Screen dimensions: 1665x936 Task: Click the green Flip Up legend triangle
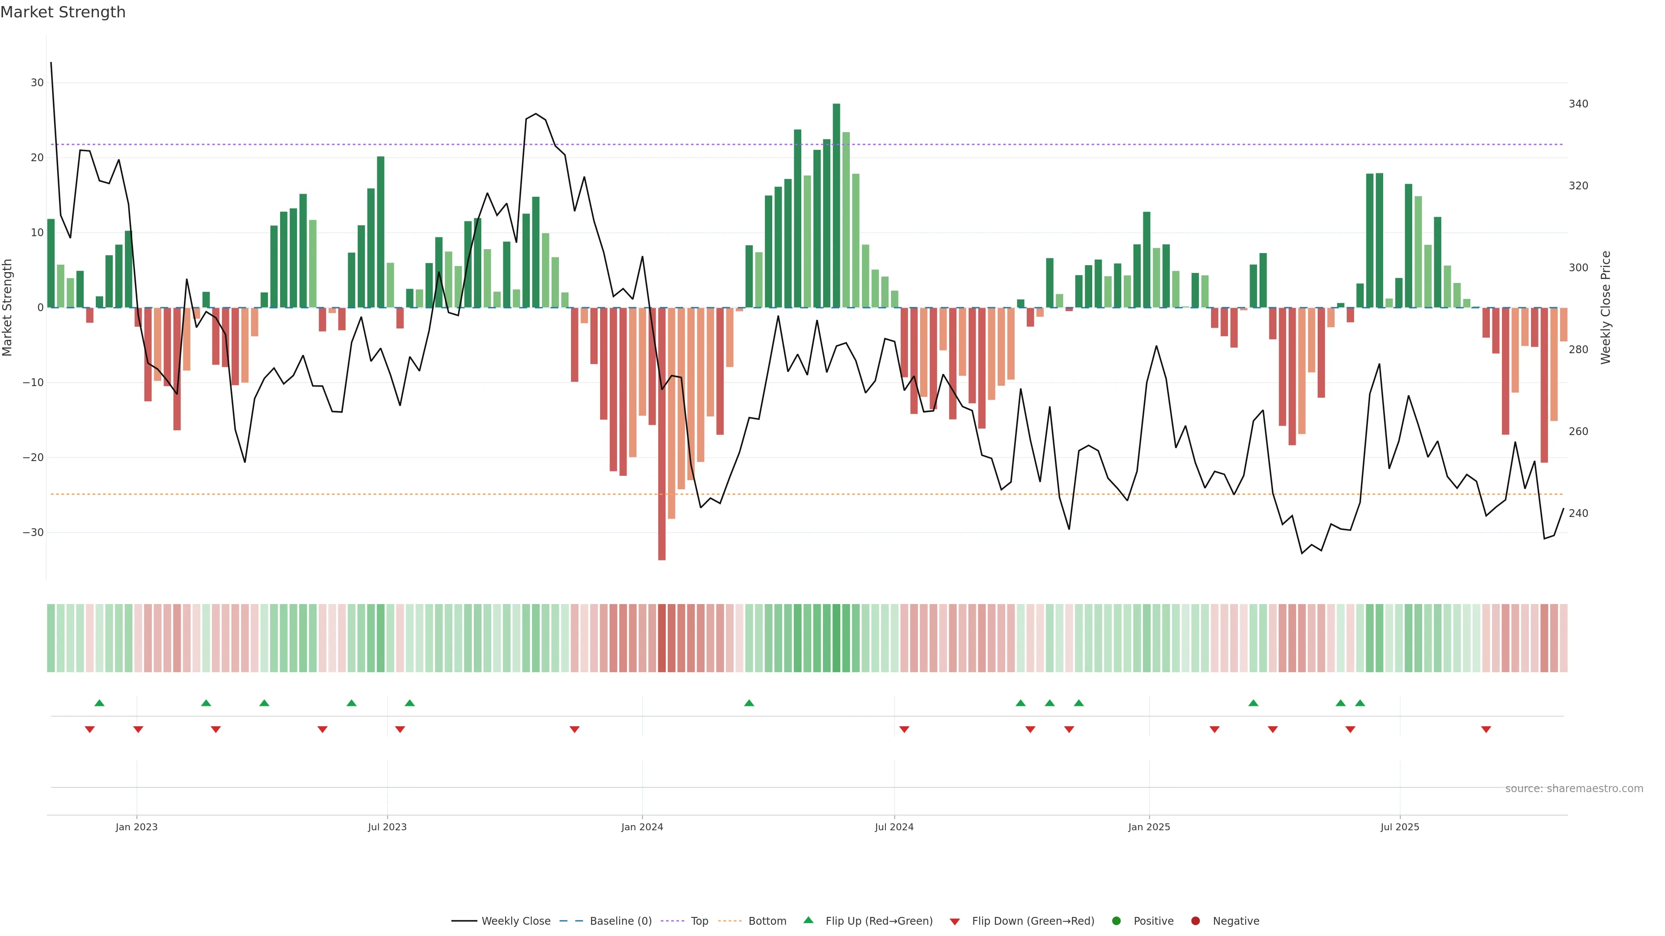(x=808, y=920)
